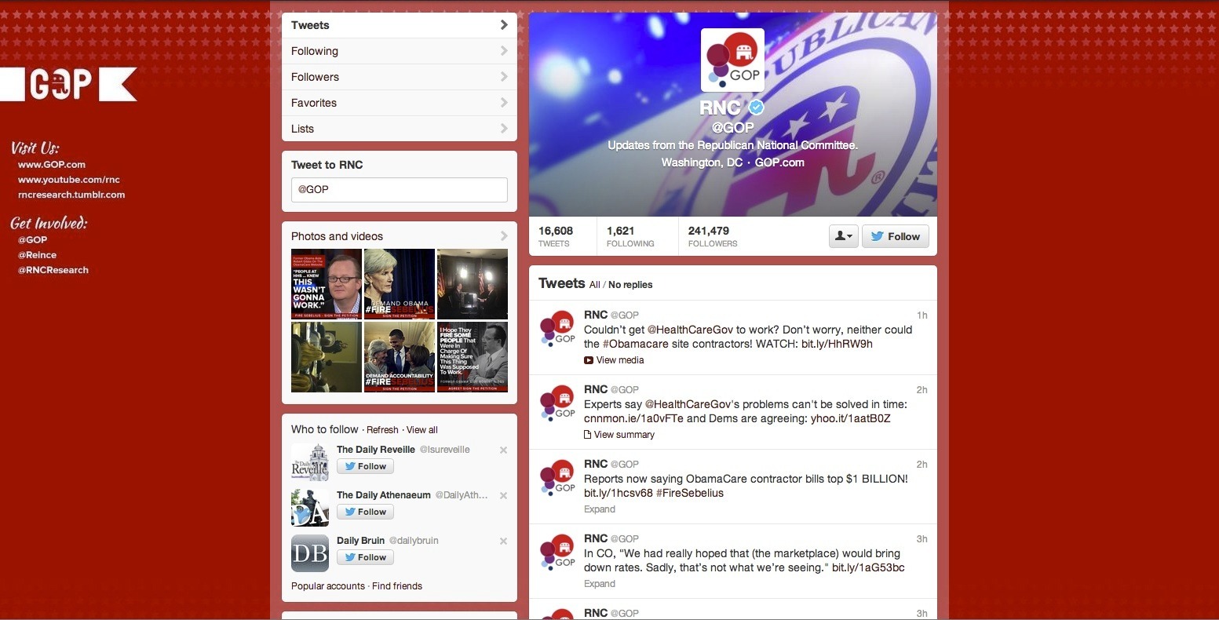Click The Daily Athenaeum avatar
Screen dimensions: 1219x620
(x=310, y=508)
